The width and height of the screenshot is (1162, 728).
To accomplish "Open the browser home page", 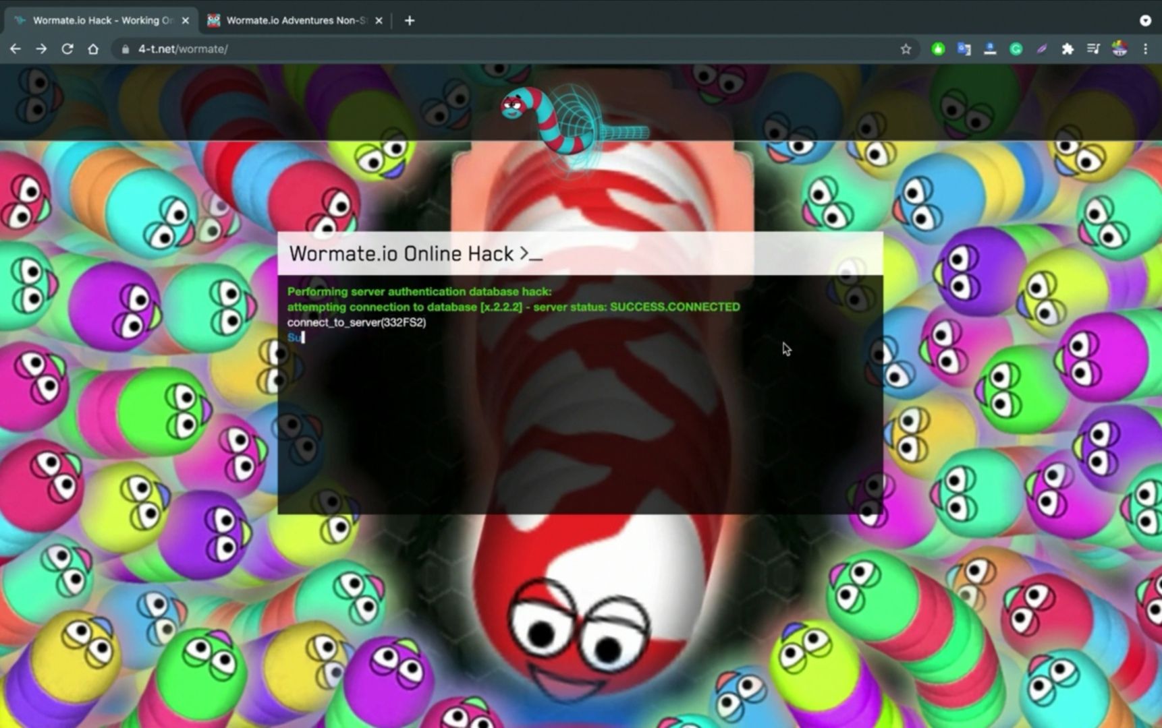I will tap(93, 49).
